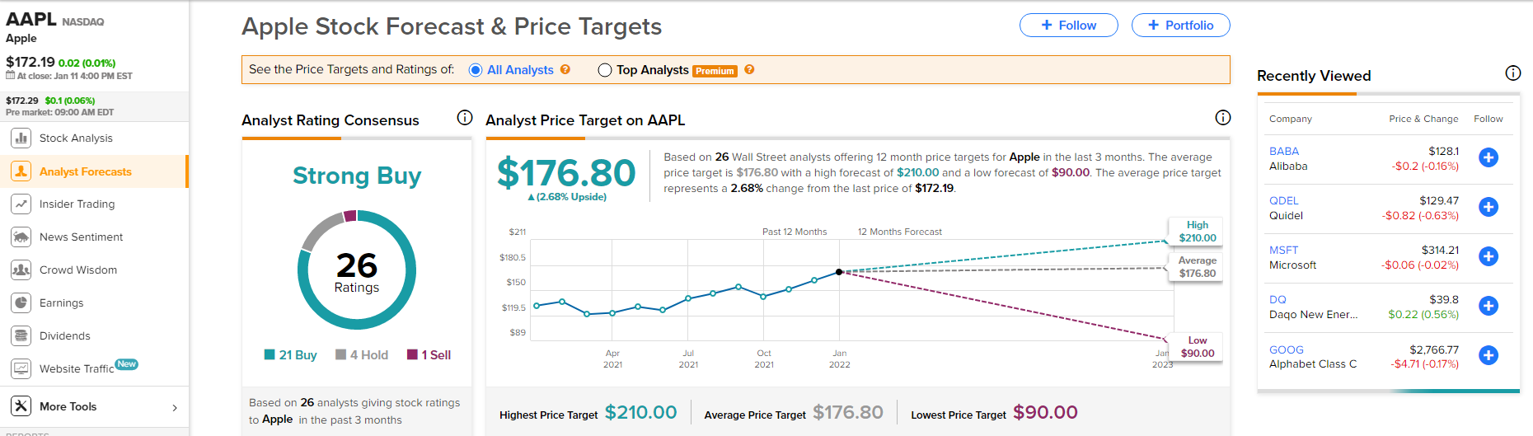Click the Premium badge

(715, 71)
